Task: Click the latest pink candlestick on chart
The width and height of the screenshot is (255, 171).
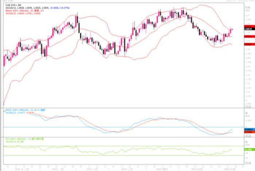Action: tap(232, 30)
